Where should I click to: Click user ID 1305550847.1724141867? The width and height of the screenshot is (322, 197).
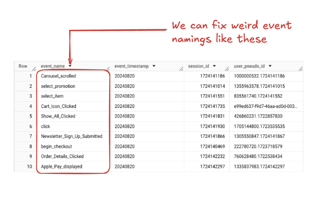(259, 136)
